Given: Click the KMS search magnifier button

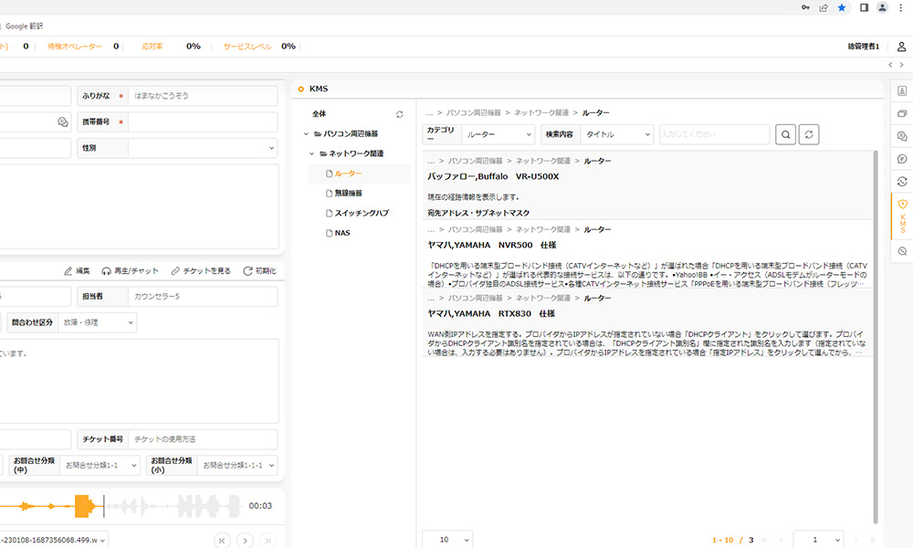Looking at the screenshot, I should (x=785, y=134).
